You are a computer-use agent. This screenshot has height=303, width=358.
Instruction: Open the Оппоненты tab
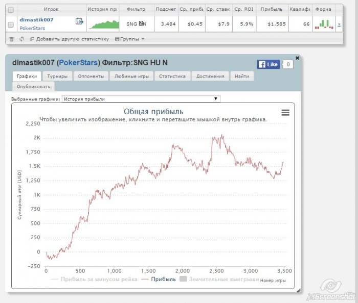(x=91, y=77)
